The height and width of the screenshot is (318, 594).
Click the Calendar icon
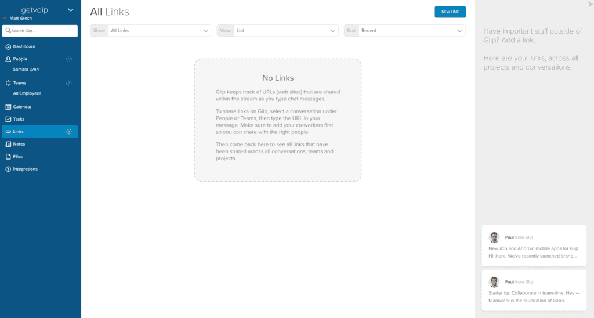point(8,107)
